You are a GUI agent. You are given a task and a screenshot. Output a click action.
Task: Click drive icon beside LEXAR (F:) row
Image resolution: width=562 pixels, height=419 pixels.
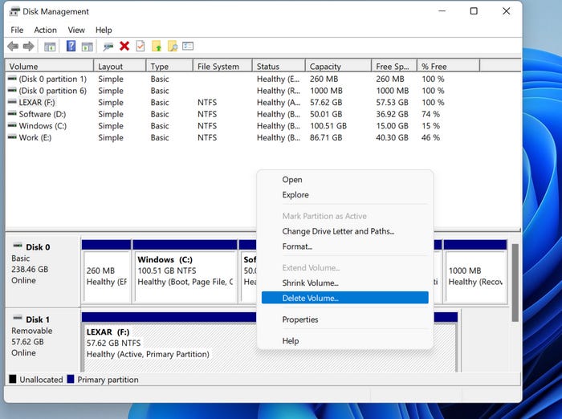click(12, 102)
